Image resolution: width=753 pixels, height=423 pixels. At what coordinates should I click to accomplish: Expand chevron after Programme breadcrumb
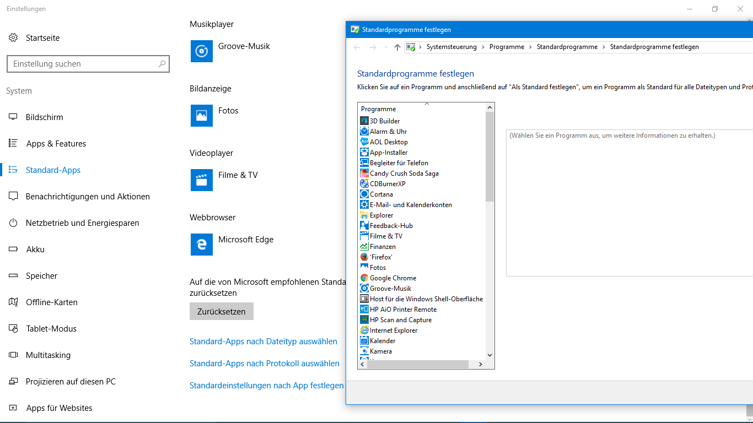[x=531, y=47]
